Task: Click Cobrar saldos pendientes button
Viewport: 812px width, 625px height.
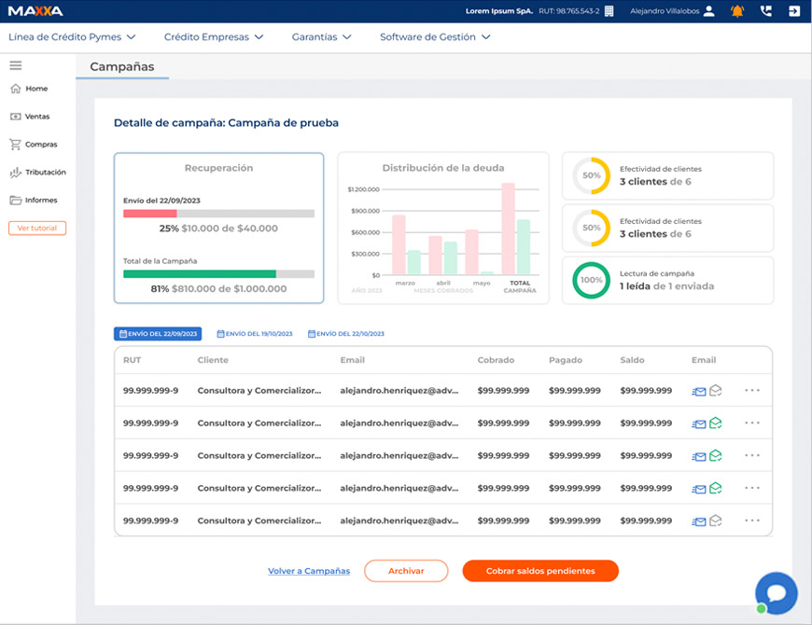Action: 540,571
